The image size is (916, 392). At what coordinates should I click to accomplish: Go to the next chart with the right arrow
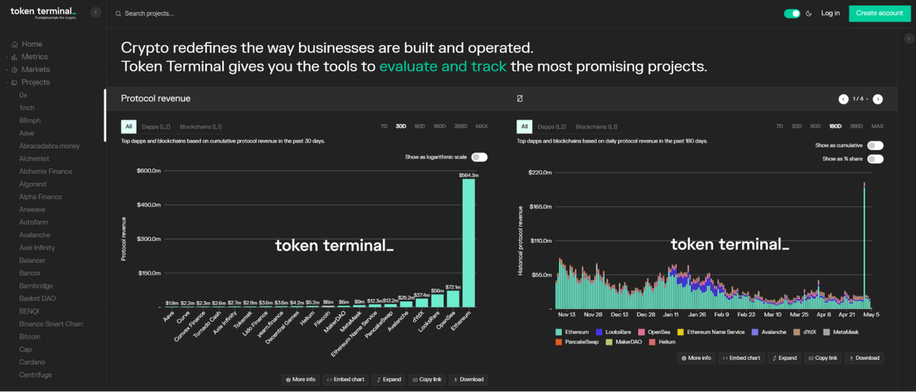coord(878,99)
